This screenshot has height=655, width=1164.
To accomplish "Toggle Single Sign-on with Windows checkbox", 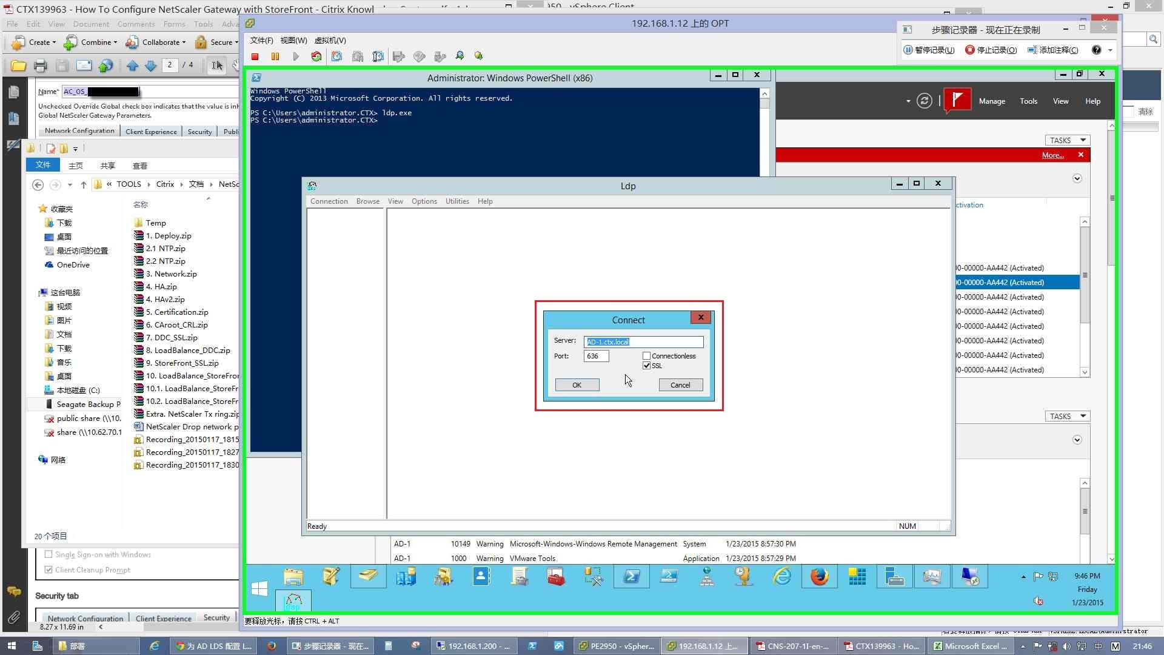I will tap(48, 554).
